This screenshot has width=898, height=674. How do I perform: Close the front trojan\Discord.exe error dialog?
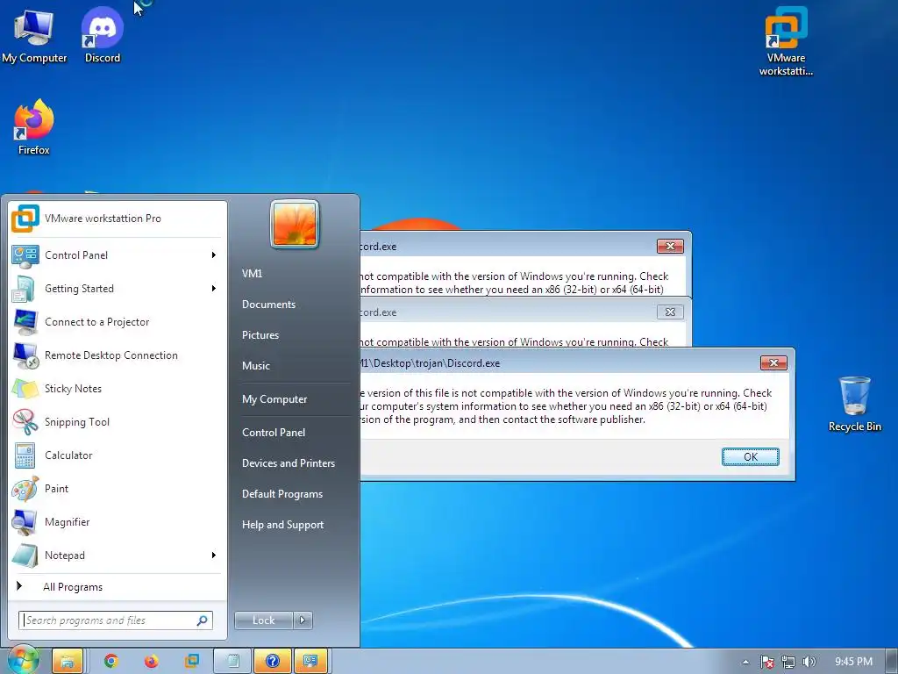tap(773, 362)
